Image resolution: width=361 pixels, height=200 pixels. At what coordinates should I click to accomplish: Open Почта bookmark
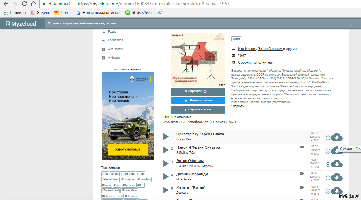click(63, 13)
